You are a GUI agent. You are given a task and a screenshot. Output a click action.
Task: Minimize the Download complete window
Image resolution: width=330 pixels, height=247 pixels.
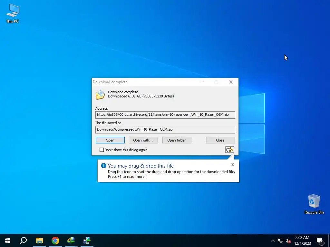pos(202,82)
